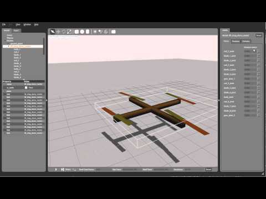Insert a sphere shape from toolbar
The width and height of the screenshot is (266, 199).
(x=82, y=32)
